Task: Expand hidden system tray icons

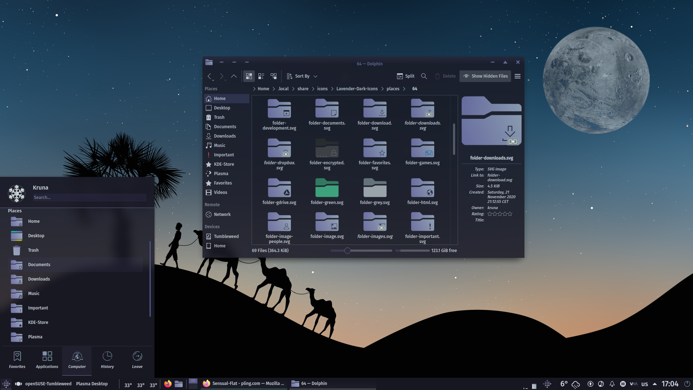Action: click(x=654, y=384)
